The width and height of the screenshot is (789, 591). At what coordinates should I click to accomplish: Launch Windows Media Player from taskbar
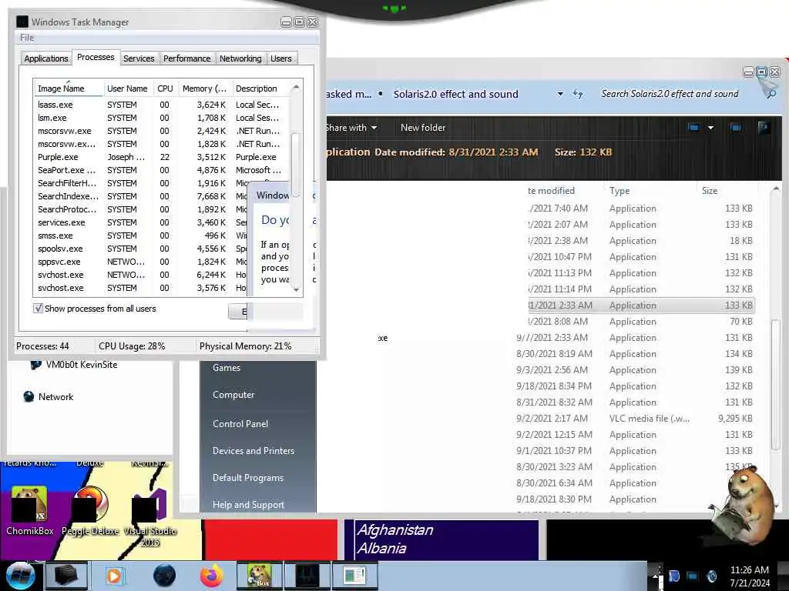click(x=114, y=576)
